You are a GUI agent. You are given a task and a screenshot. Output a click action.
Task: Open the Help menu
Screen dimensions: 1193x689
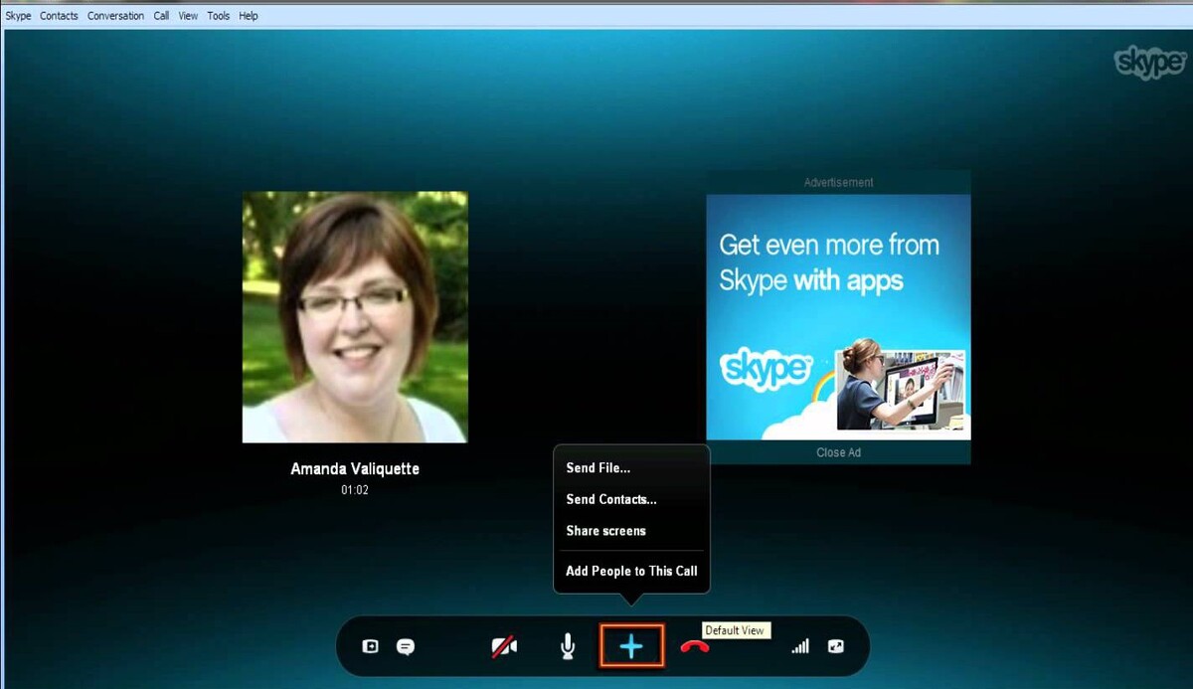coord(249,16)
